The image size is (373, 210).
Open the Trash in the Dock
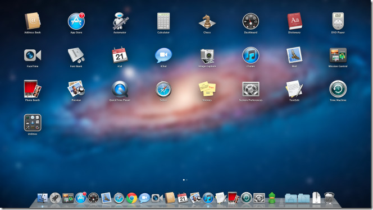point(329,198)
